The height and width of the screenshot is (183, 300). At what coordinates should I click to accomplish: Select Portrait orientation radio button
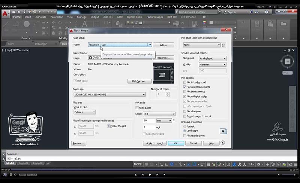(x=184, y=126)
